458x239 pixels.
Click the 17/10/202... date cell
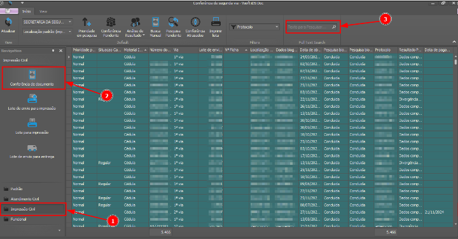(x=310, y=156)
